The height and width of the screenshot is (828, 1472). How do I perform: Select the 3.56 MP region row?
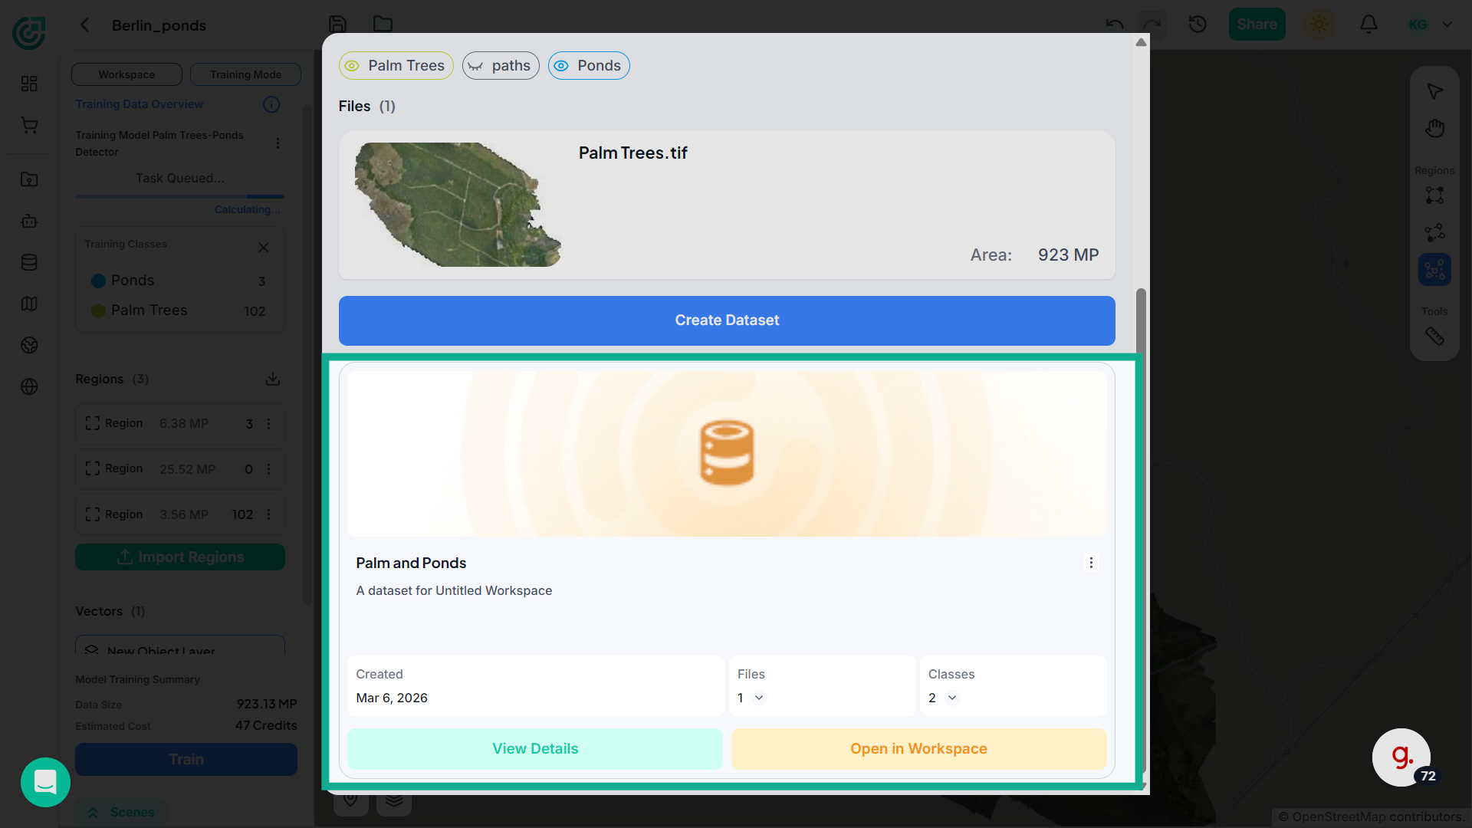tap(180, 514)
